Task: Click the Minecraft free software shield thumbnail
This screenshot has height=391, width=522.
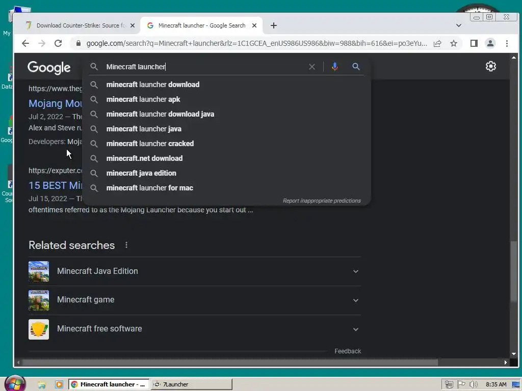Action: (39, 329)
